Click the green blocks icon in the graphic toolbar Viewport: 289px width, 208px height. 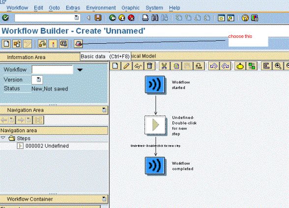252,66
